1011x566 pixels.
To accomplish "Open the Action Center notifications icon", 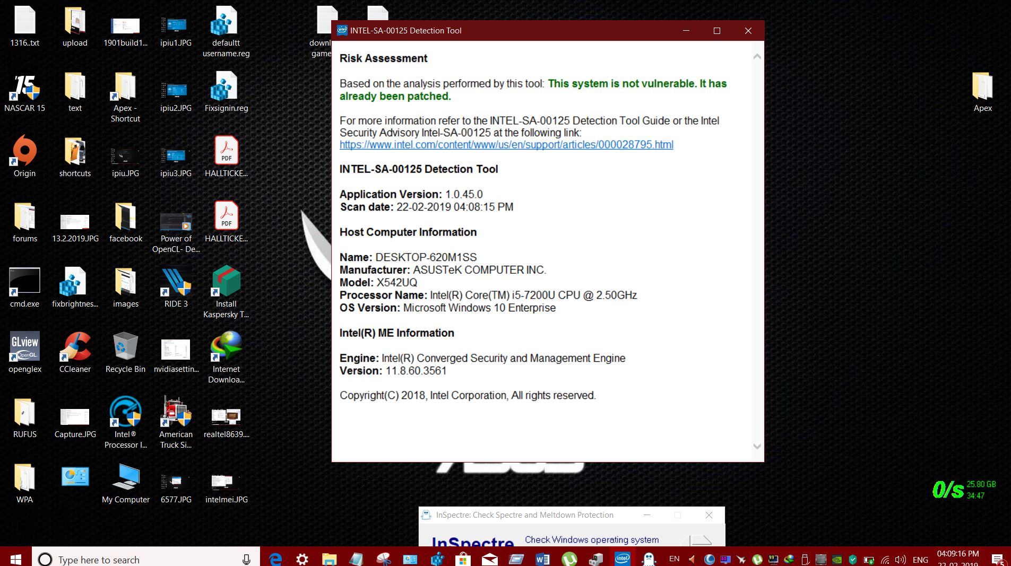I will coord(997,560).
